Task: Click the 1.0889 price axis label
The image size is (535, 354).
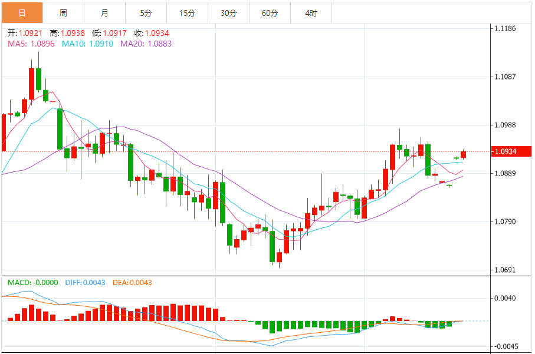Action: 505,173
